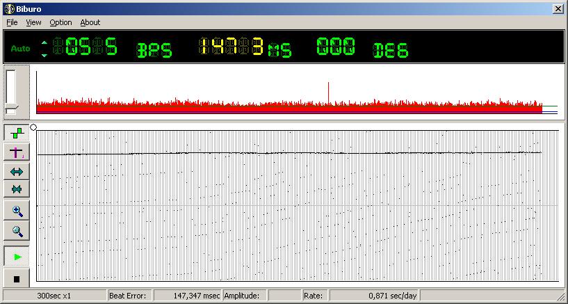Click the Biburo app icon in title bar

(x=9, y=9)
